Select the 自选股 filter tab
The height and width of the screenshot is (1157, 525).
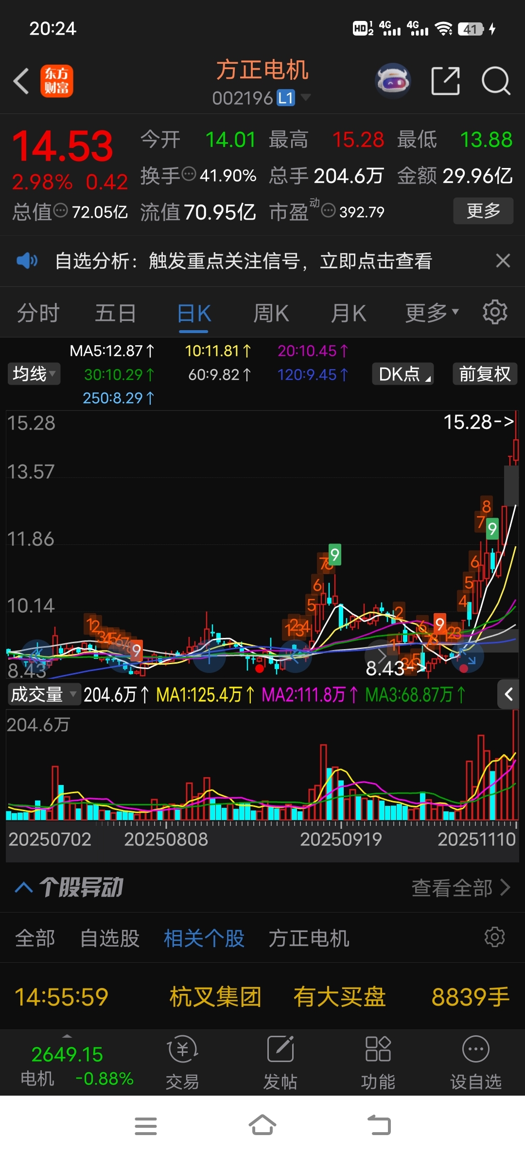[110, 938]
